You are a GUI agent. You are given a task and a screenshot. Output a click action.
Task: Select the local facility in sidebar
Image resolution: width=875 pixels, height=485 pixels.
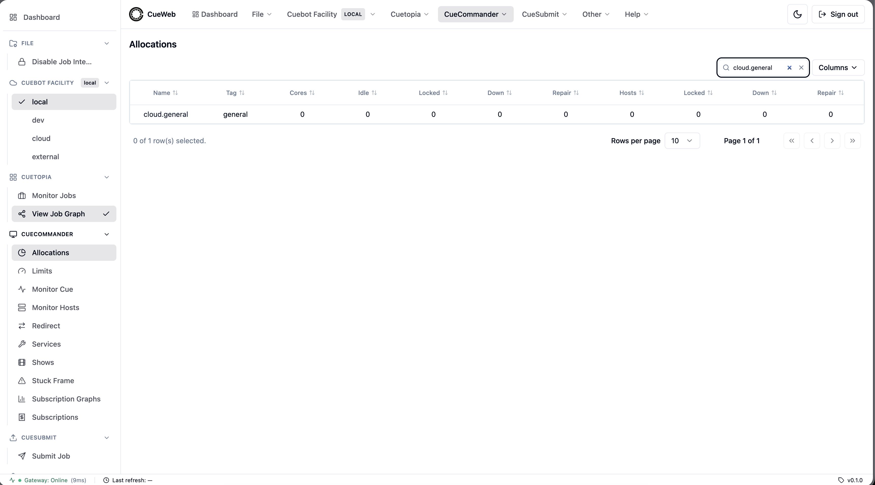(x=64, y=102)
